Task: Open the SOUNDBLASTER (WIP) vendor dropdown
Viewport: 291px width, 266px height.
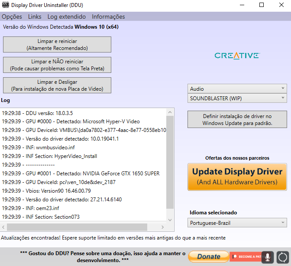Action: (x=237, y=98)
